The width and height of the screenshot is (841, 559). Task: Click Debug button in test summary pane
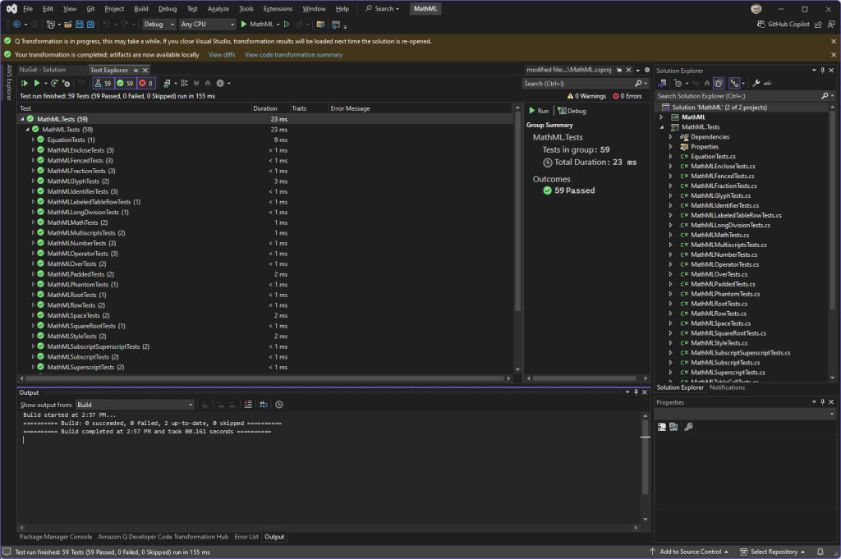click(x=572, y=111)
